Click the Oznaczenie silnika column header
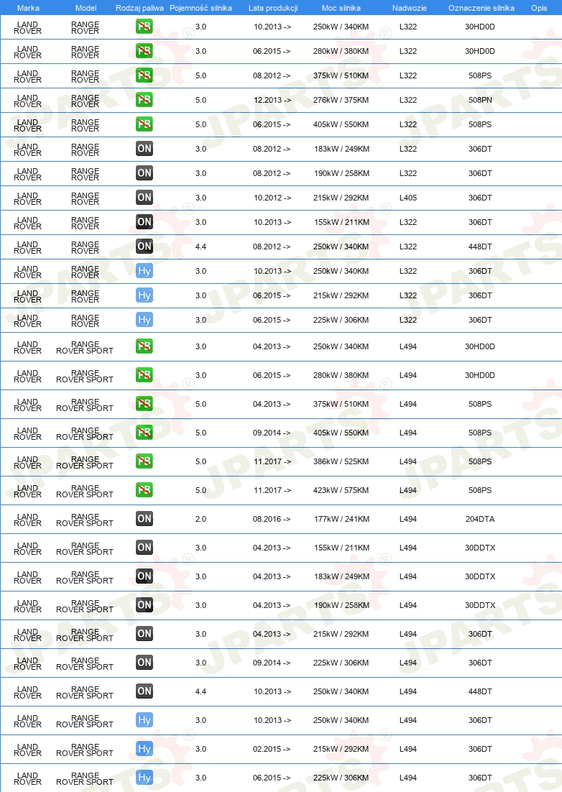The width and height of the screenshot is (562, 792). click(x=482, y=8)
